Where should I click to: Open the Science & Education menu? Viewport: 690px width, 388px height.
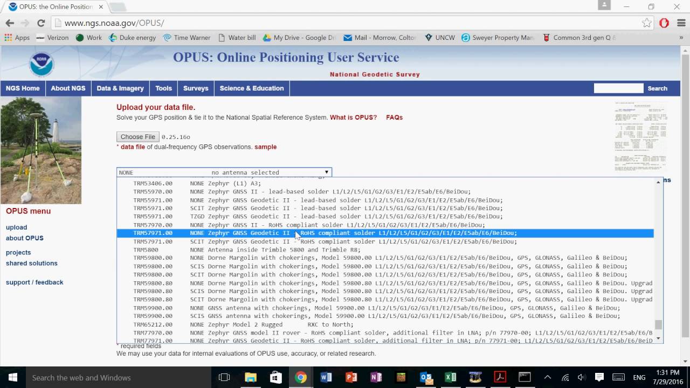[x=252, y=88]
